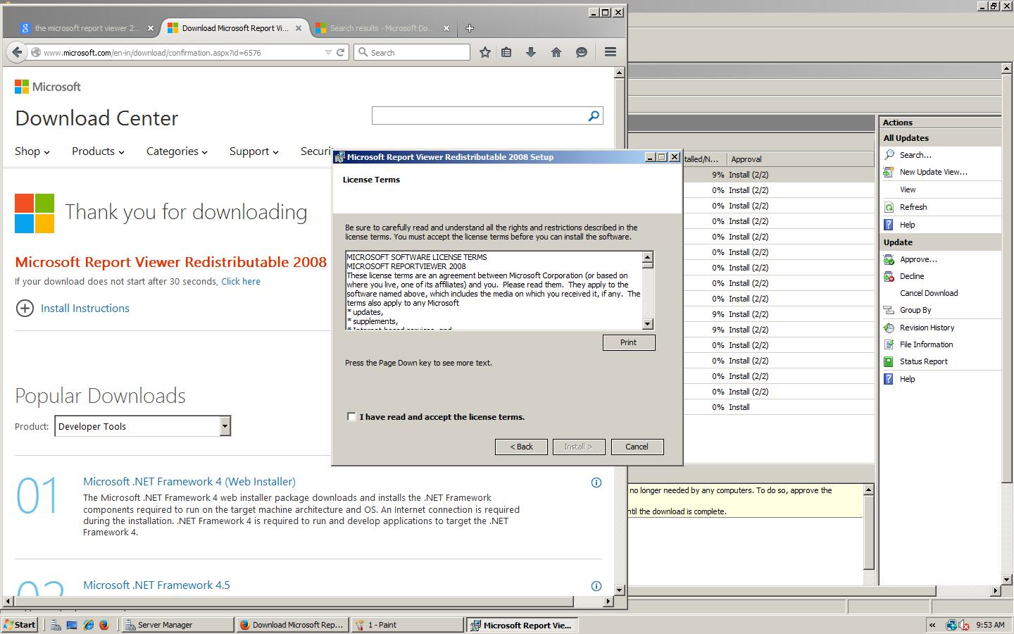The width and height of the screenshot is (1014, 634).
Task: Click the Back button in setup
Action: click(x=521, y=447)
